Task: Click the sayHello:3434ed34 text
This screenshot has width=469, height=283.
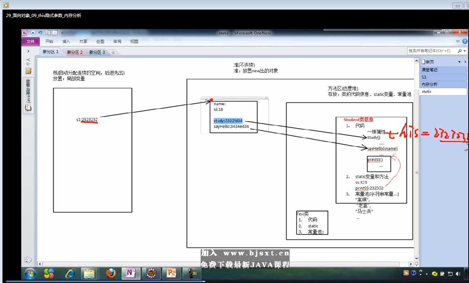Action: tap(231, 126)
